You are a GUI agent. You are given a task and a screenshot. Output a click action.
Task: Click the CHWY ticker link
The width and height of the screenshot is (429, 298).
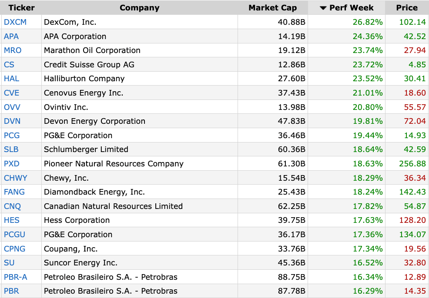click(x=15, y=178)
